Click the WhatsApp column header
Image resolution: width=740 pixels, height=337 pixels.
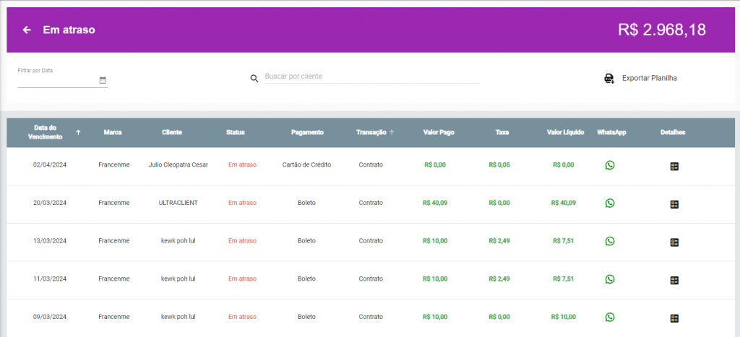point(611,133)
